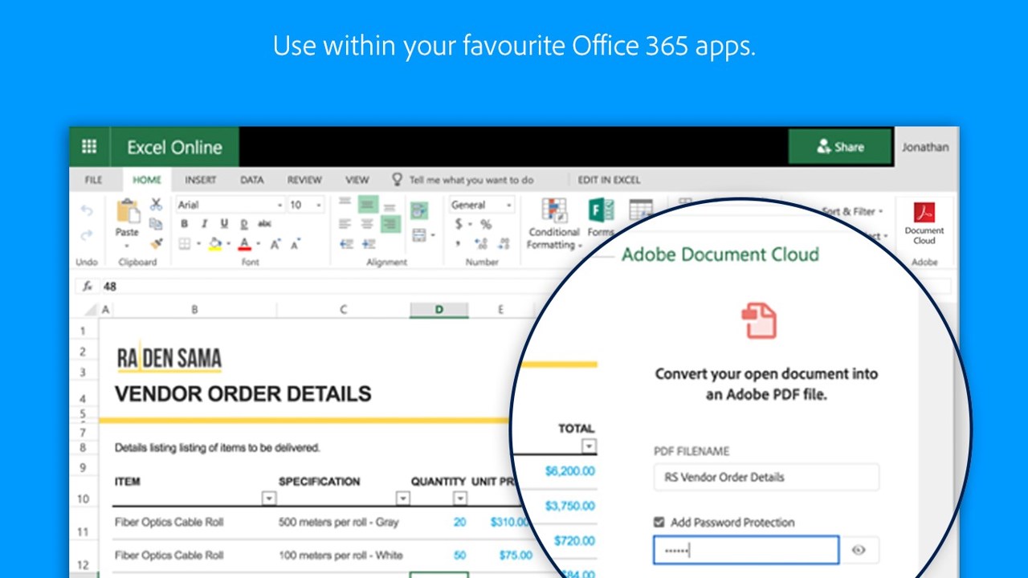Click EDIT IN EXCEL
This screenshot has height=578, width=1028.
coord(610,180)
